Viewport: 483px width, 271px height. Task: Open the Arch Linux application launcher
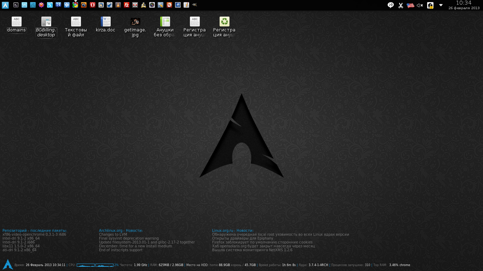pos(5,5)
